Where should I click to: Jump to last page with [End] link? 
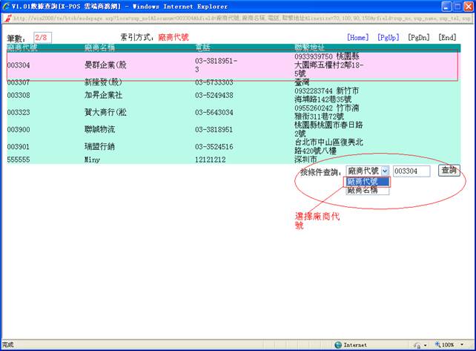pos(447,37)
